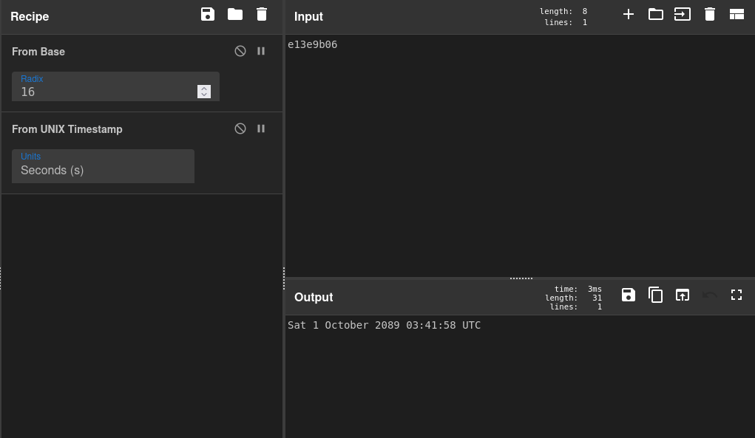Load a saved recipe via folder icon

[235, 15]
